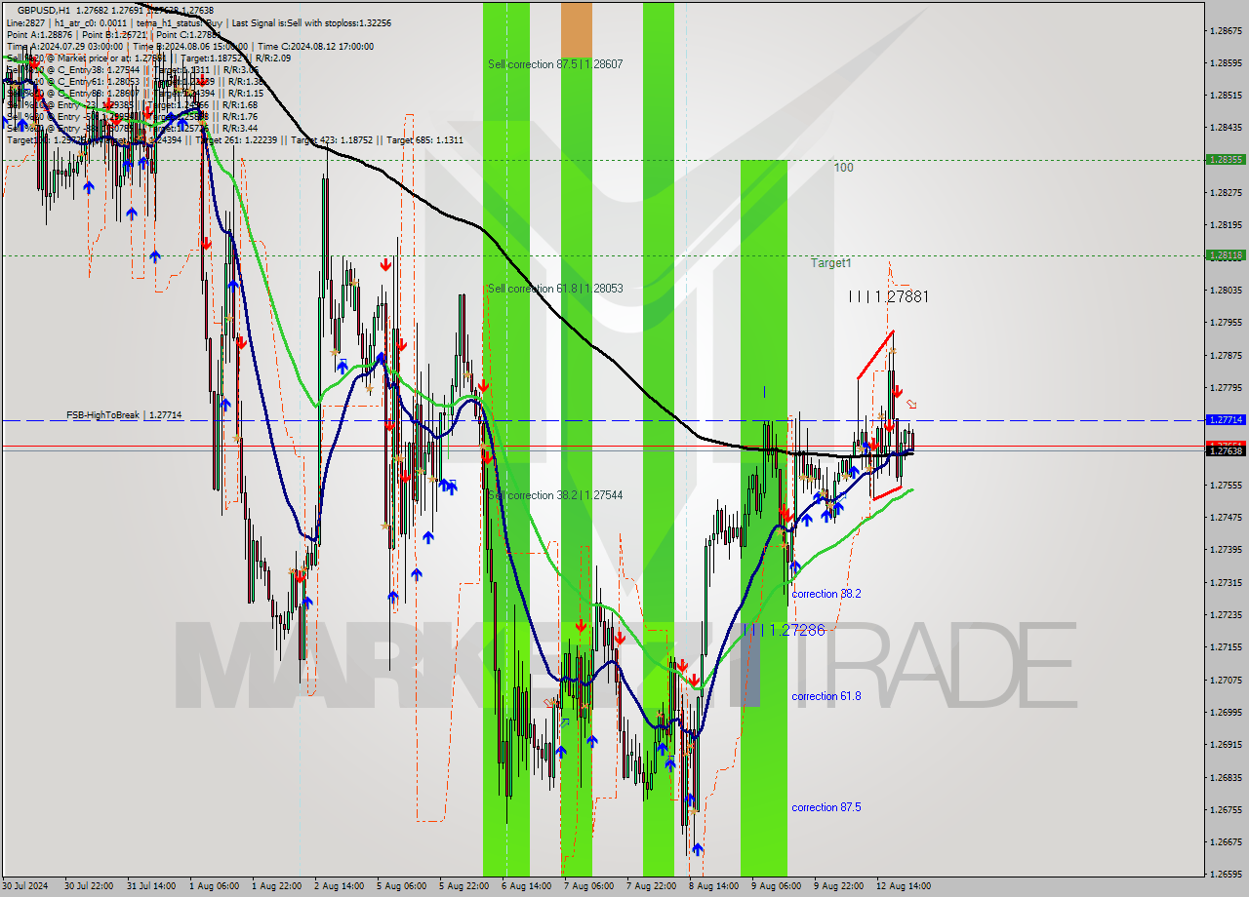Click the '12 Aug 14:00' time axis label
Viewport: 1249px width, 897px height.
click(903, 886)
